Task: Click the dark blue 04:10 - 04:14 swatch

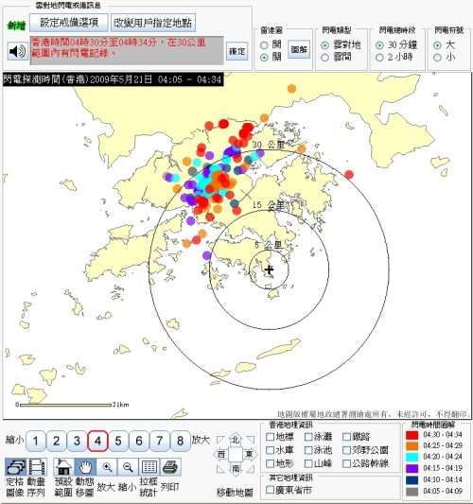Action: (412, 480)
